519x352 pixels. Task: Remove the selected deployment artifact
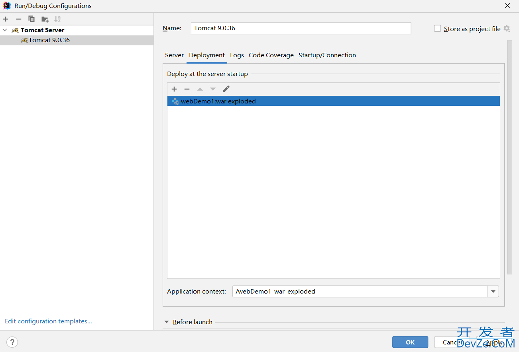point(187,89)
